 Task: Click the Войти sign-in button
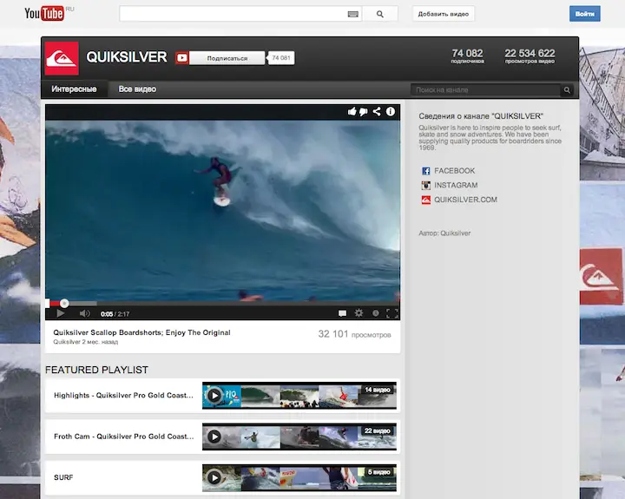coord(585,14)
